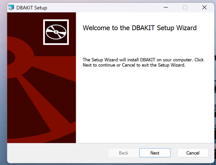
Task: Click the word "computer" in the description
Action: click(183, 60)
